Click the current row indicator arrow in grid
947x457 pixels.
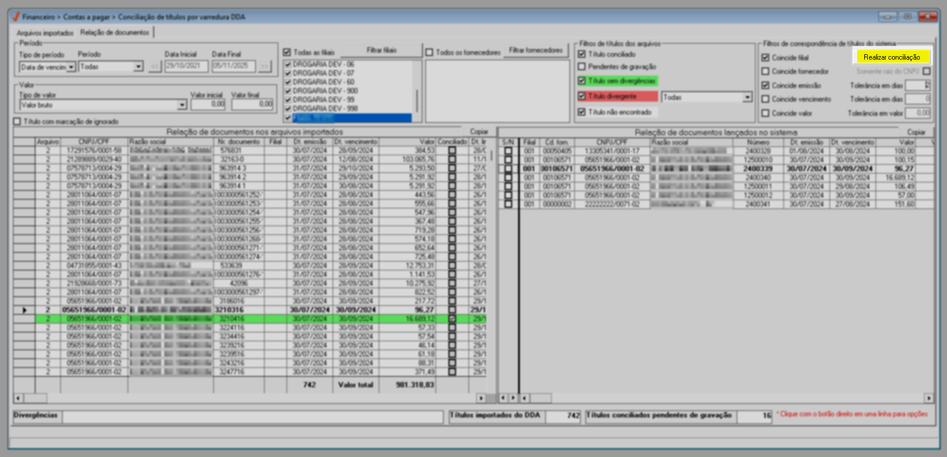(24, 310)
